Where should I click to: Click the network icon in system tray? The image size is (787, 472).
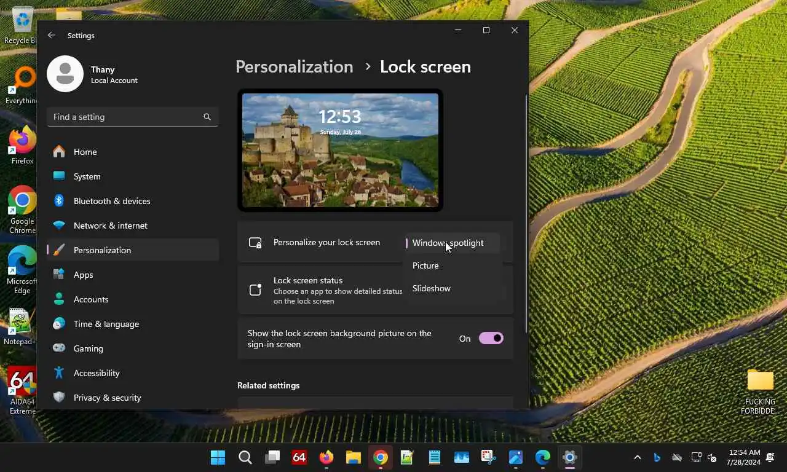tap(696, 457)
